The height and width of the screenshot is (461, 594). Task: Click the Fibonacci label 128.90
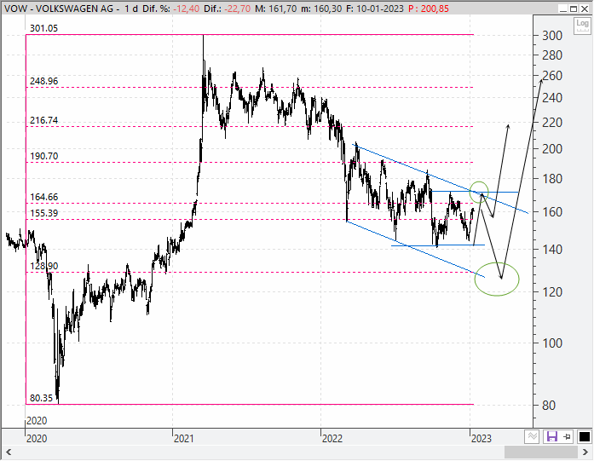coord(44,267)
